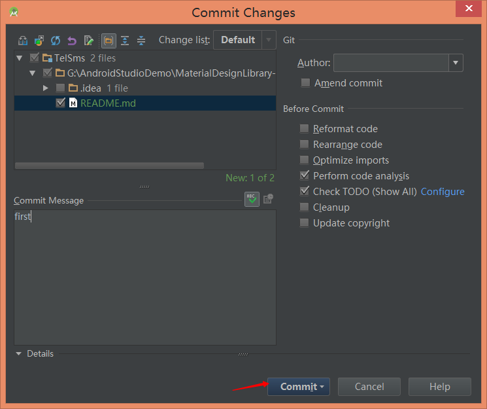
Task: Toggle the ABC spell check icon
Action: (252, 199)
